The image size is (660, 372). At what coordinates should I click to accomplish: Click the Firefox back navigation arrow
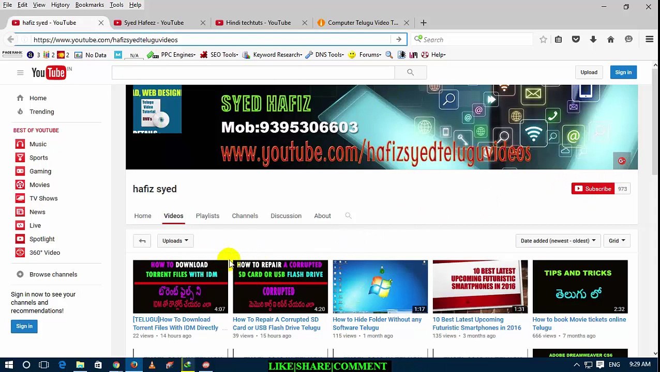(x=10, y=40)
